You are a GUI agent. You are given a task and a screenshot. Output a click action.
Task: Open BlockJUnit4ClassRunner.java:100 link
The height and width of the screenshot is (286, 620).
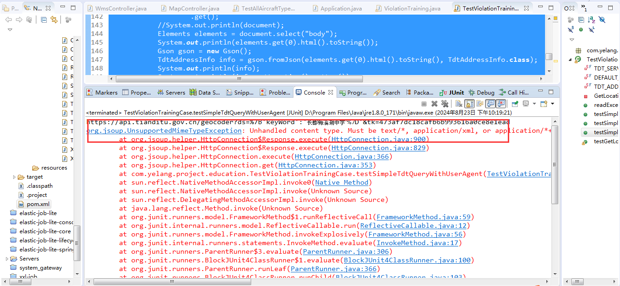point(407,260)
